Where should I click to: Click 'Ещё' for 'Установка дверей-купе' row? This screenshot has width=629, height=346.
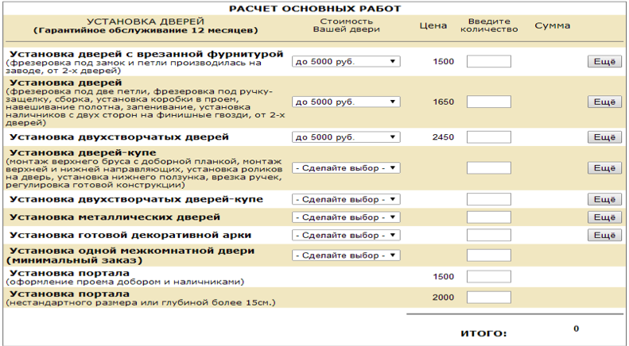tap(604, 168)
